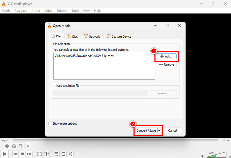Click the Previous media button

pyautogui.click(x=15, y=154)
